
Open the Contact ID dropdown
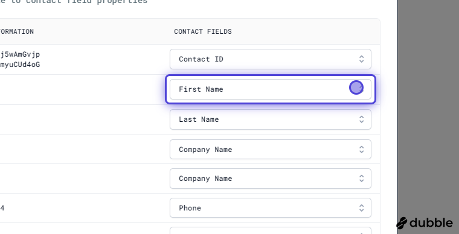271,59
